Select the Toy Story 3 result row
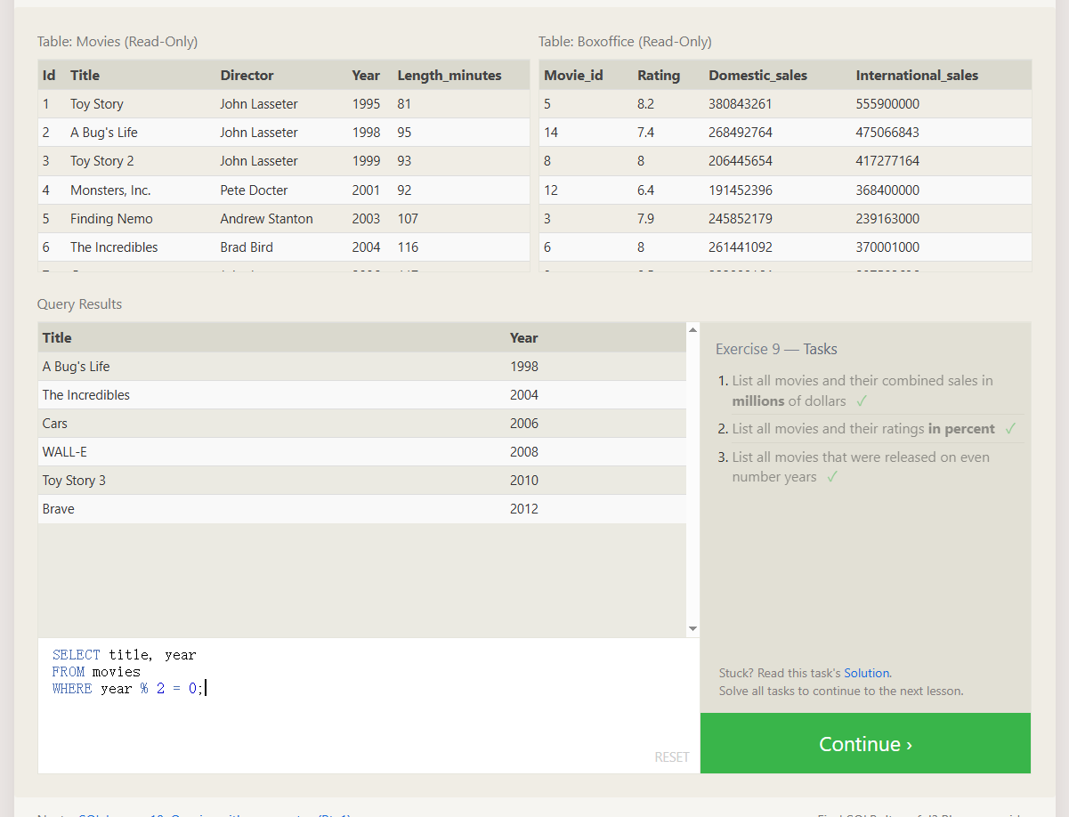 pos(362,481)
